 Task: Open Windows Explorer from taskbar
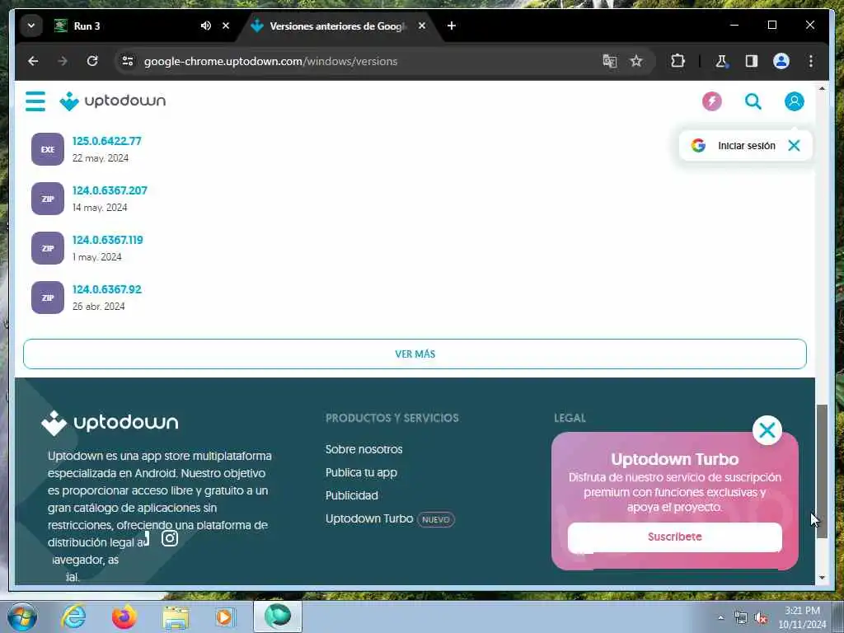click(176, 617)
